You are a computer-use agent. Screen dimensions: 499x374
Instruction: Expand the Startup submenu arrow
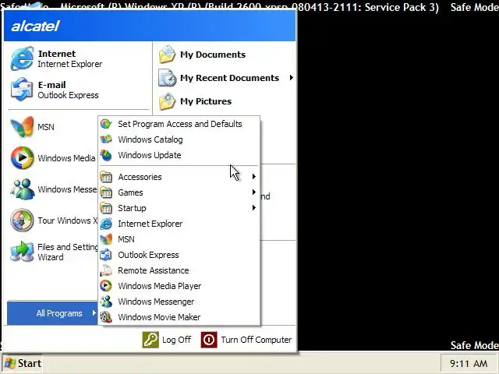pyautogui.click(x=254, y=208)
